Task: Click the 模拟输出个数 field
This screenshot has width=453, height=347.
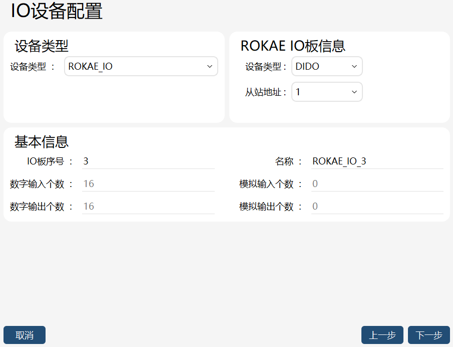Action: (x=377, y=207)
